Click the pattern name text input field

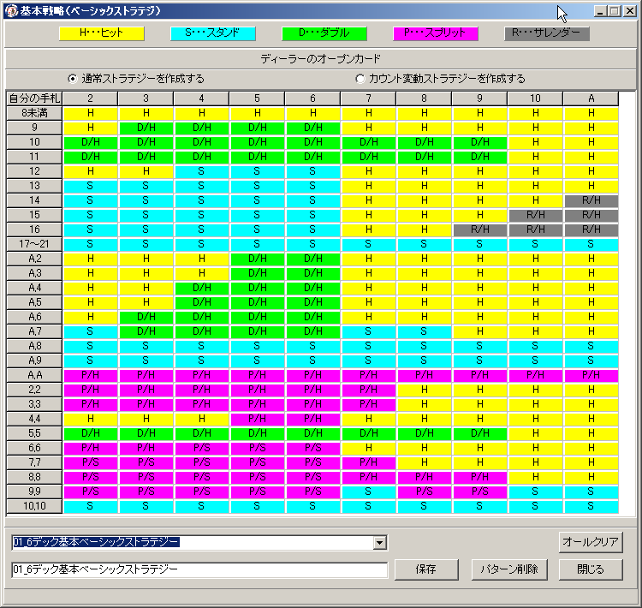(x=199, y=569)
